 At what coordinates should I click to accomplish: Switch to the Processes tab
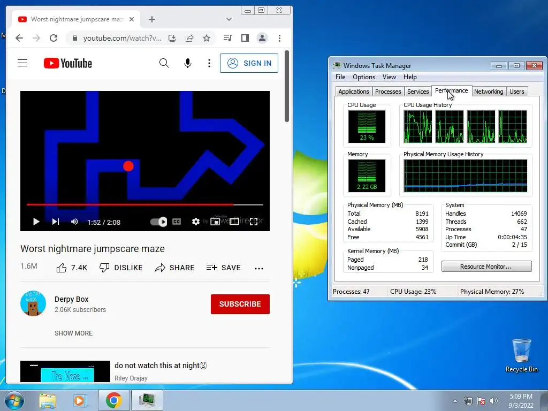pyautogui.click(x=388, y=92)
